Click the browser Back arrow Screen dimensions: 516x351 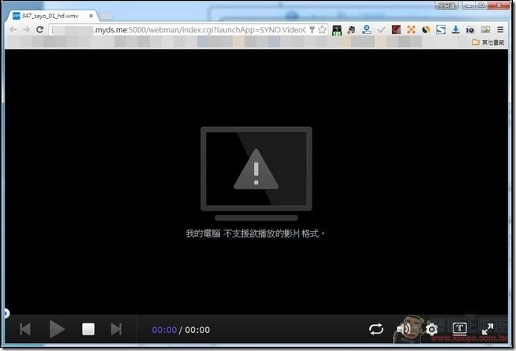click(x=12, y=29)
